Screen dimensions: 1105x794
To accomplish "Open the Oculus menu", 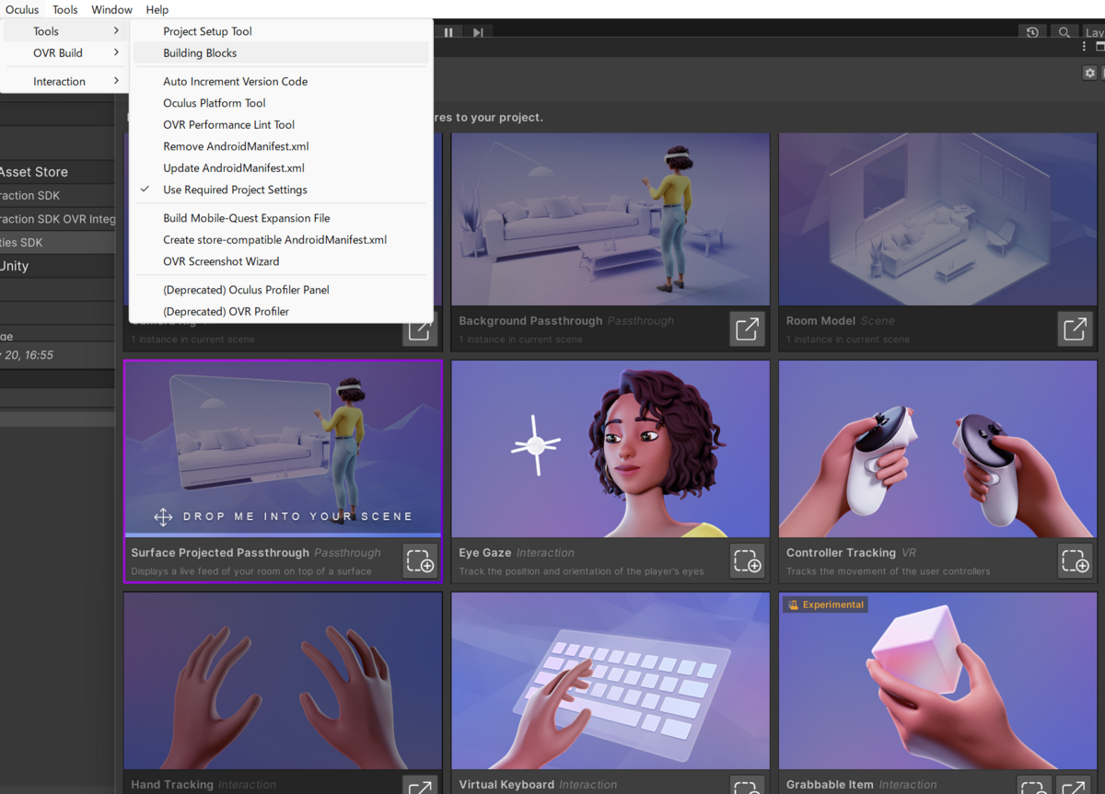I will [22, 9].
